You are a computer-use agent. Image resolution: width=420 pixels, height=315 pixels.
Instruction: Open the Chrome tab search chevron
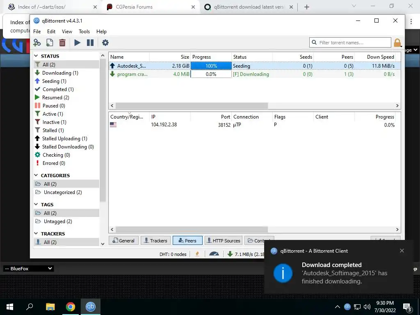354,6
